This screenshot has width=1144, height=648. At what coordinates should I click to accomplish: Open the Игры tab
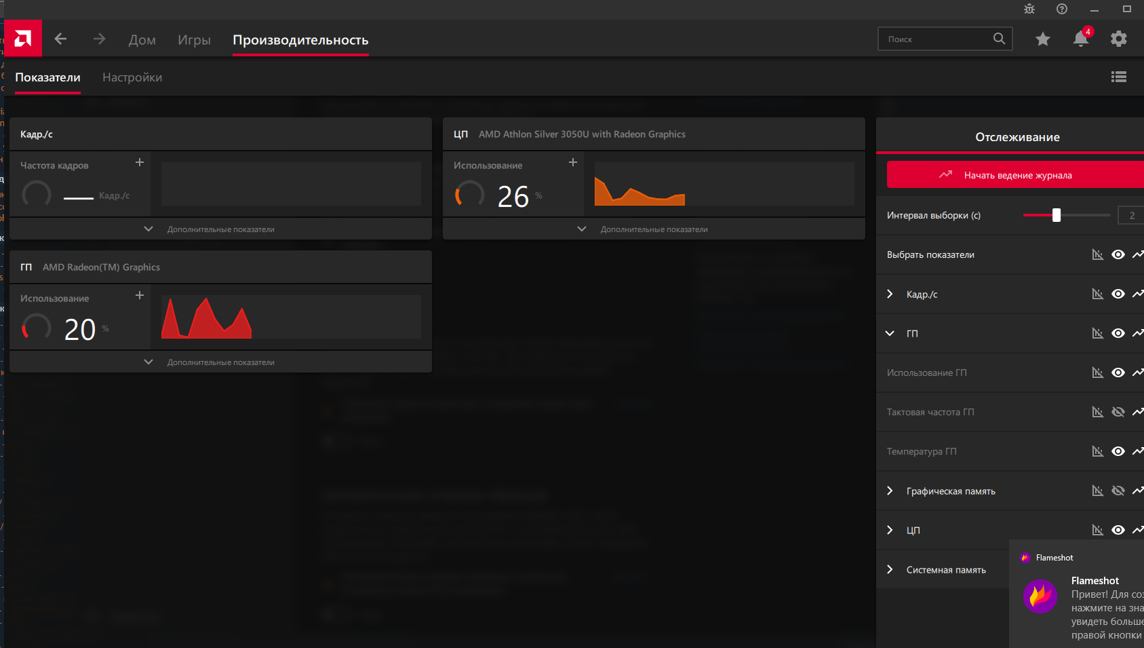point(194,40)
